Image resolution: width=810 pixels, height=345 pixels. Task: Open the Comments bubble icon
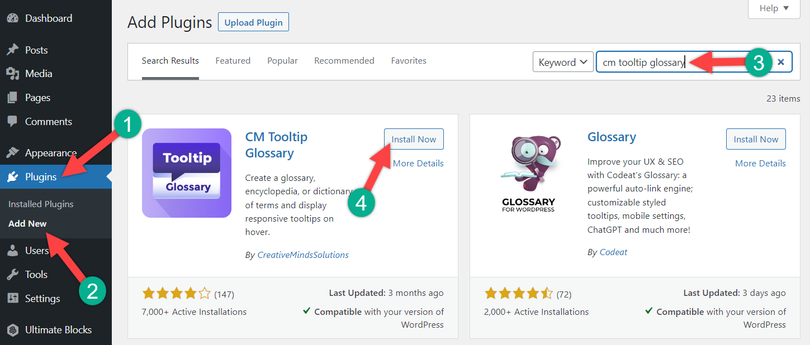[13, 122]
